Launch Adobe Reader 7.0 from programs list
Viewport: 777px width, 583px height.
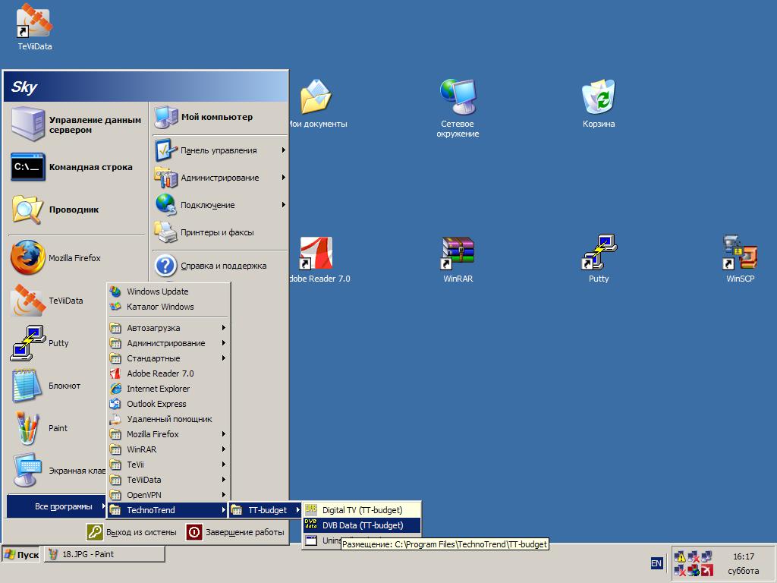point(168,373)
